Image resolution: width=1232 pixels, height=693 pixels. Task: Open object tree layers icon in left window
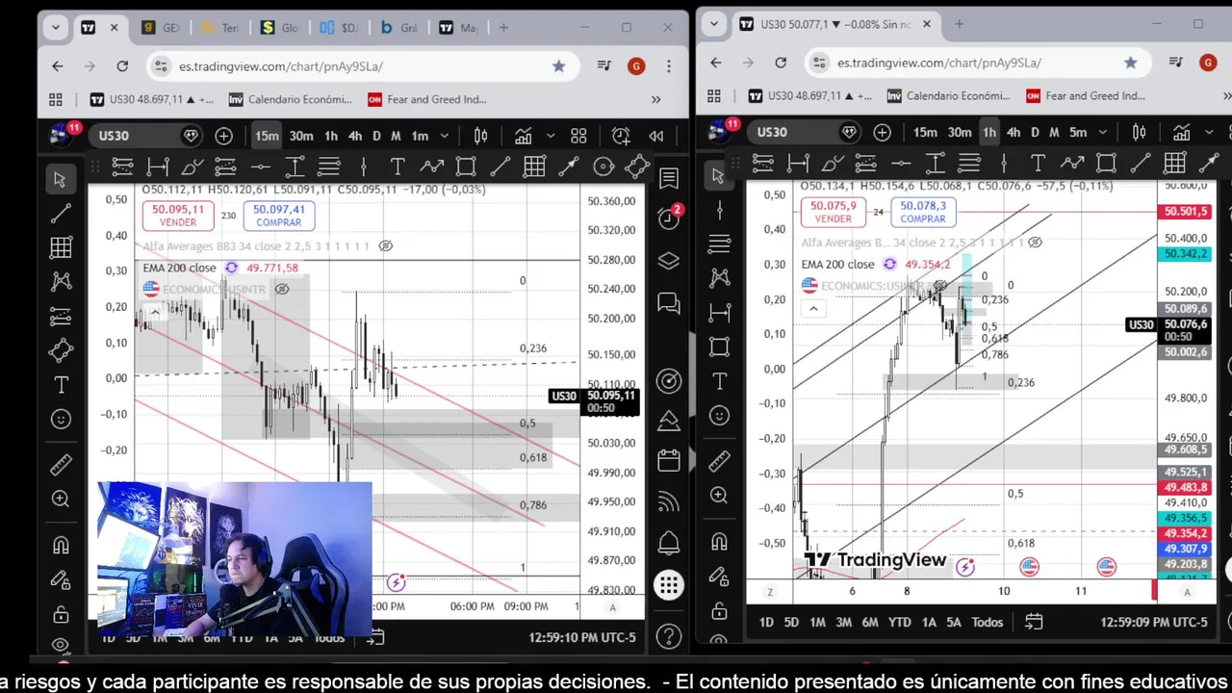coord(669,261)
